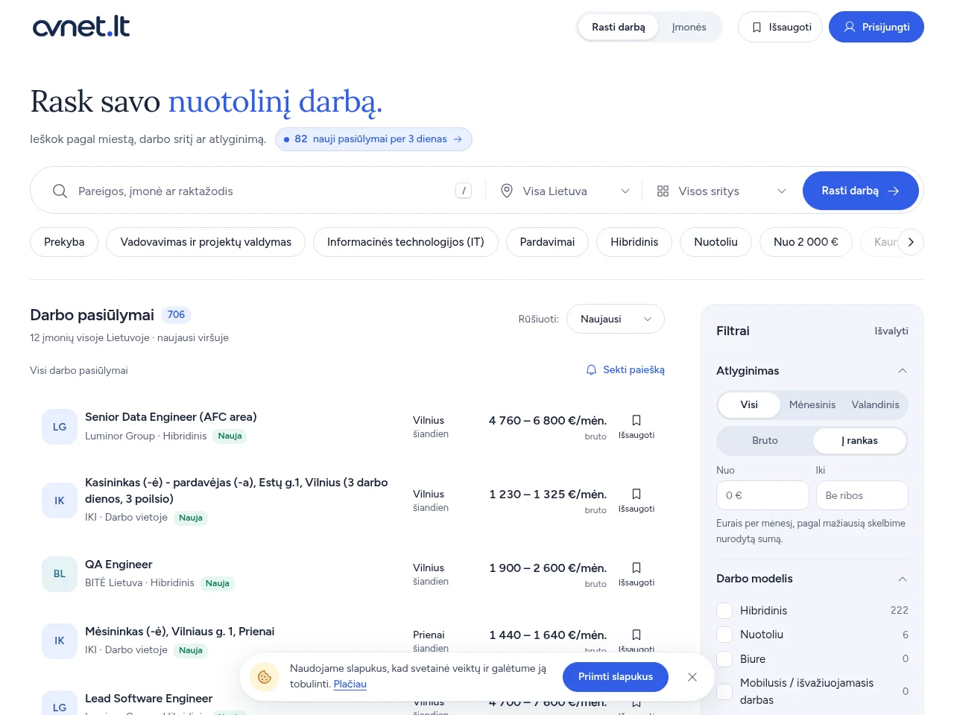Screen dimensions: 954x715
Task: Select the Pardavimai chip
Action: (547, 242)
